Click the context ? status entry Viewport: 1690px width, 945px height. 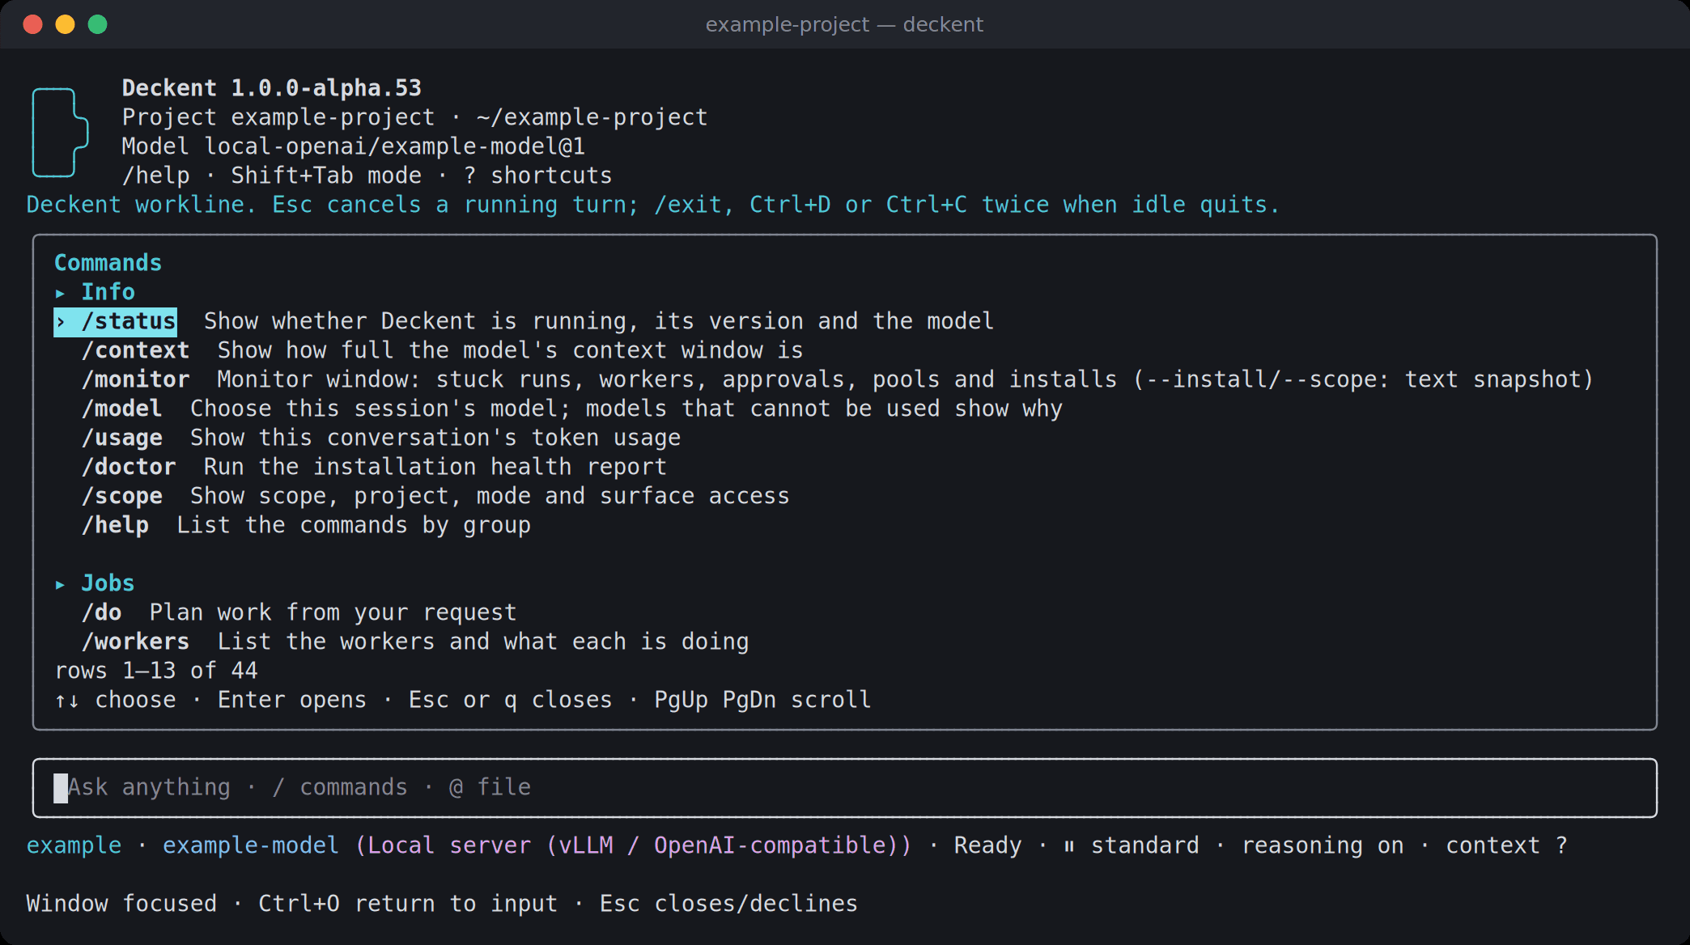(1506, 845)
